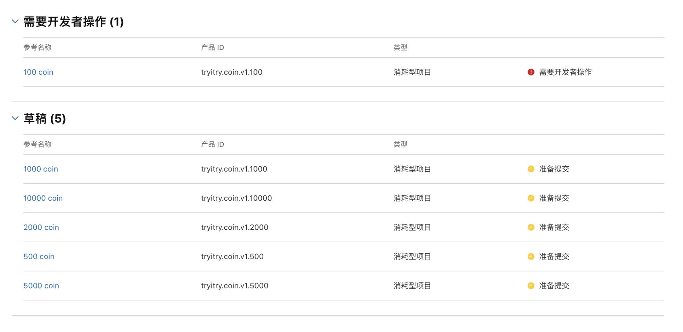Open the 10000 coin draft item

[43, 198]
